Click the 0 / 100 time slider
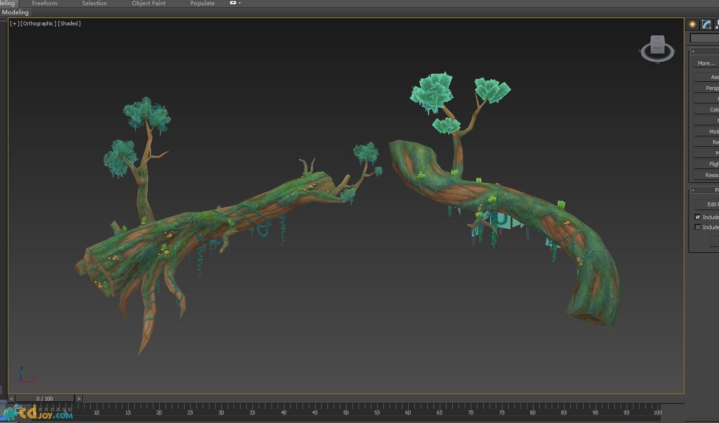The image size is (719, 423). pyautogui.click(x=45, y=398)
